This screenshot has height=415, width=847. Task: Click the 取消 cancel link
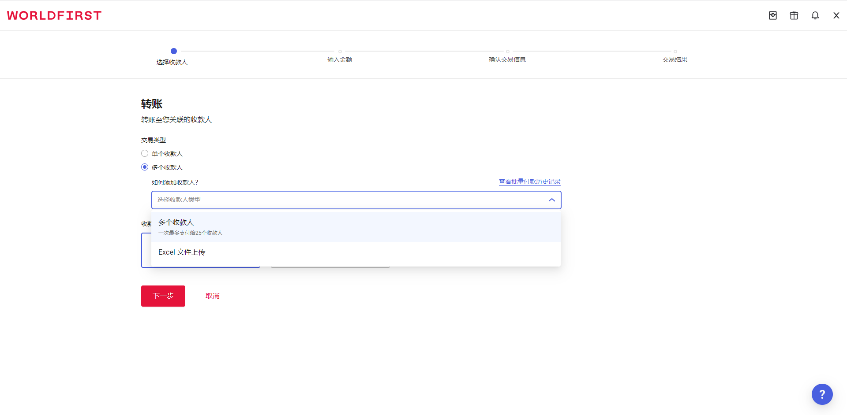pos(213,296)
